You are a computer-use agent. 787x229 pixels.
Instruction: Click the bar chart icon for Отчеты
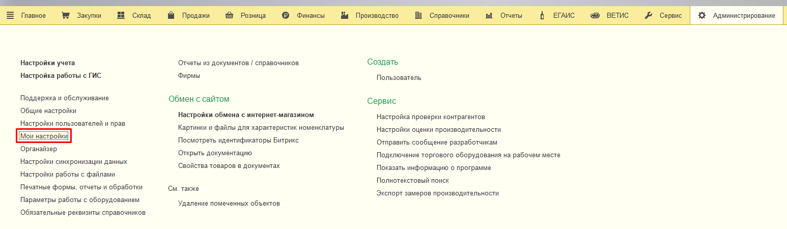[489, 15]
